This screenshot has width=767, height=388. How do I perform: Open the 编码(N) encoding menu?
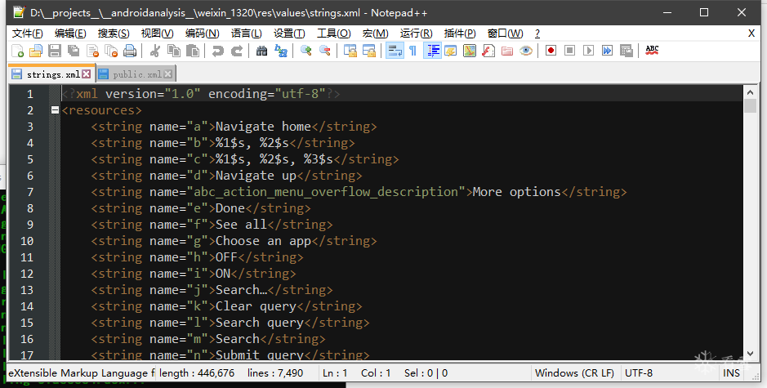pos(202,33)
